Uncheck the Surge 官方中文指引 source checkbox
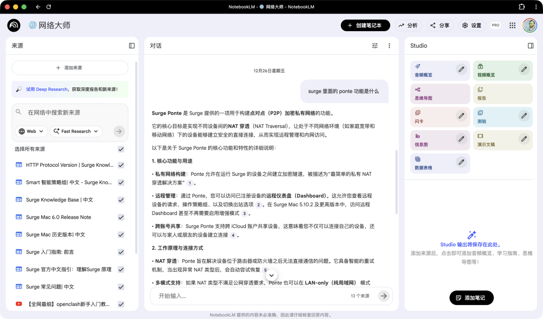Image resolution: width=543 pixels, height=319 pixels. (121, 270)
